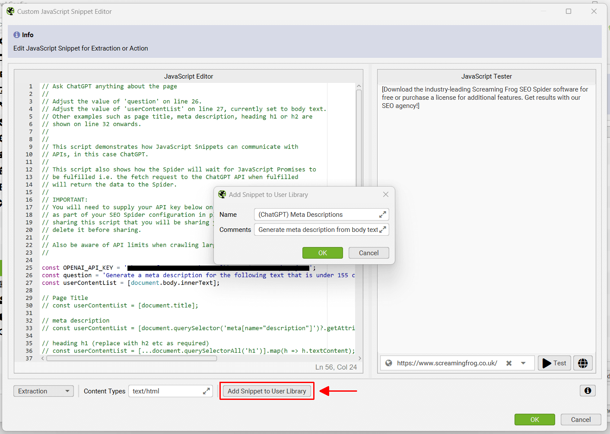Open the tester URL history dropdown arrow
The width and height of the screenshot is (610, 434).
pyautogui.click(x=523, y=363)
